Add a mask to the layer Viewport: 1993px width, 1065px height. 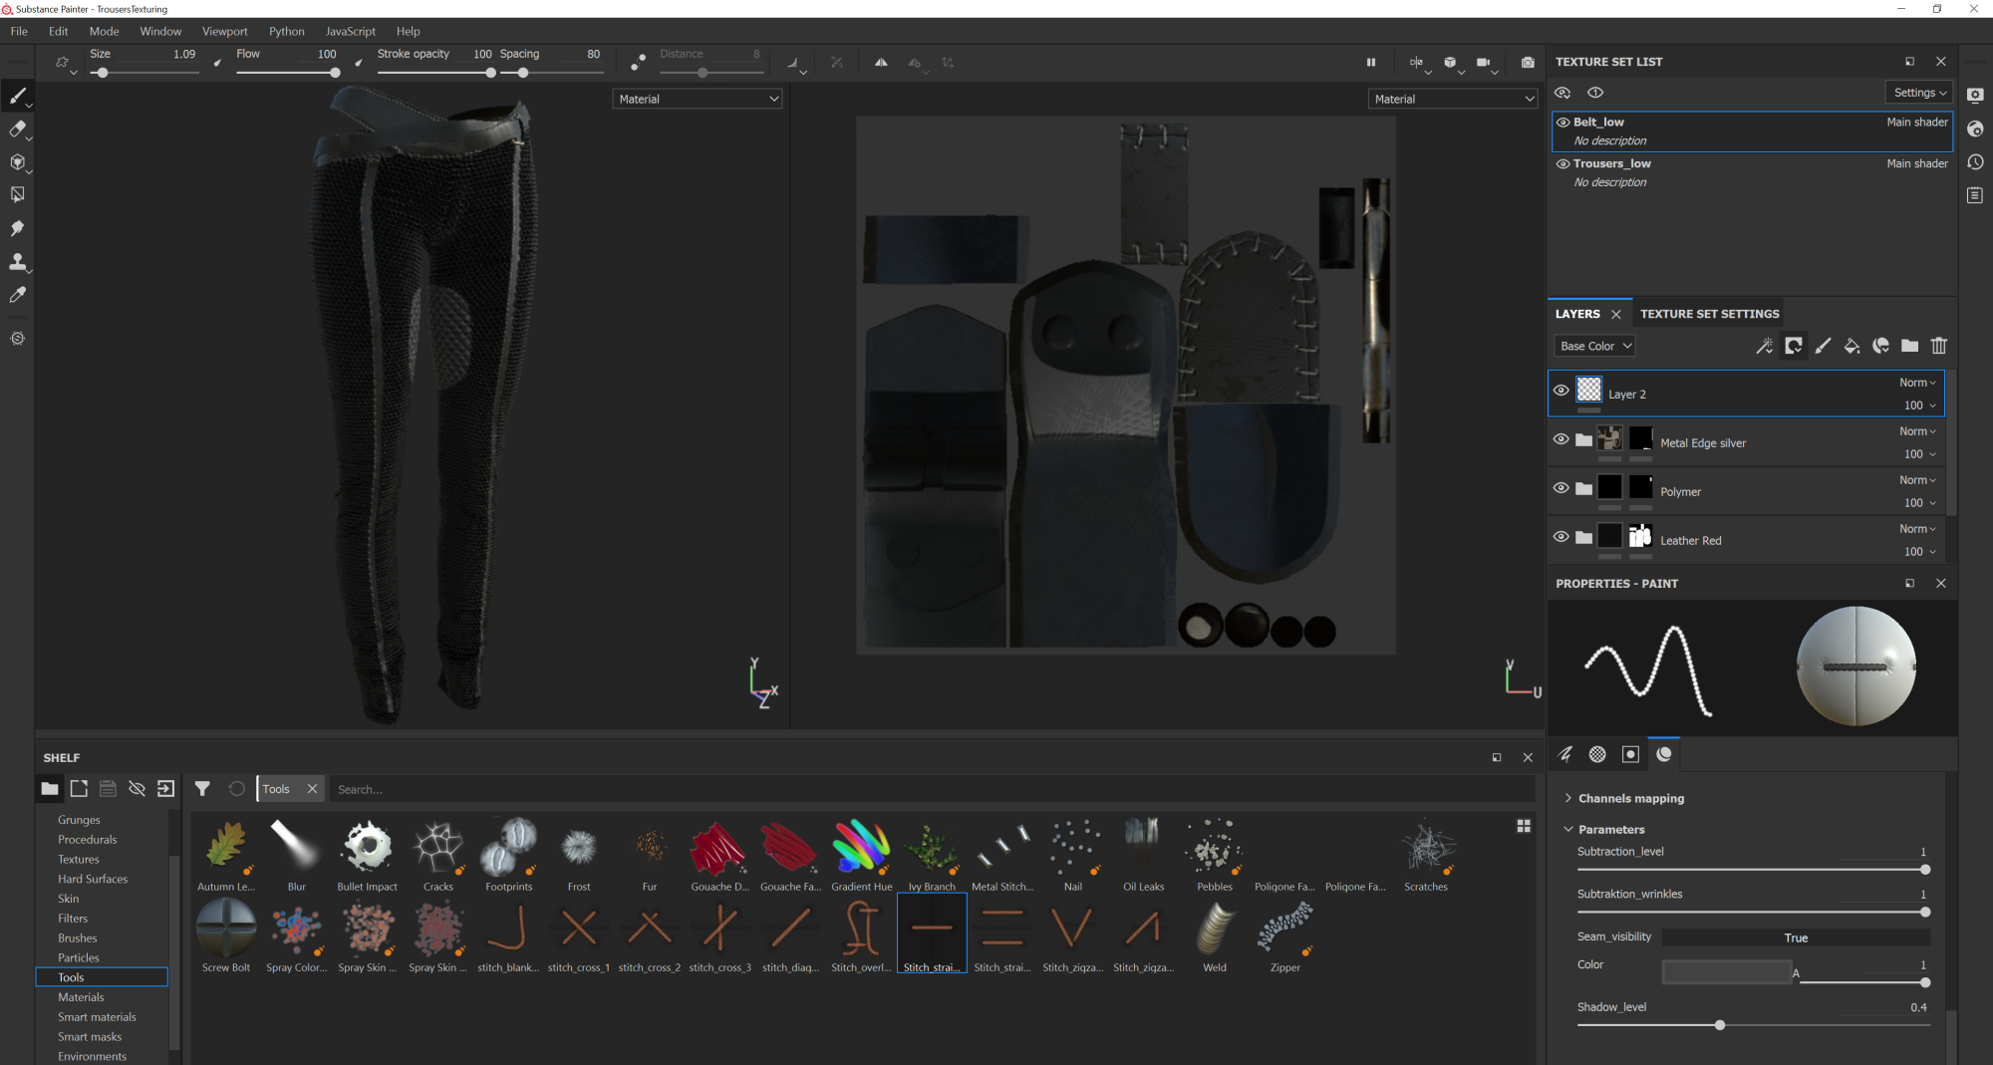1794,346
